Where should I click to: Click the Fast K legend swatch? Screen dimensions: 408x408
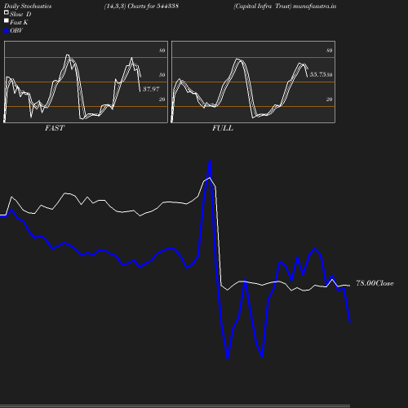tap(7, 20)
